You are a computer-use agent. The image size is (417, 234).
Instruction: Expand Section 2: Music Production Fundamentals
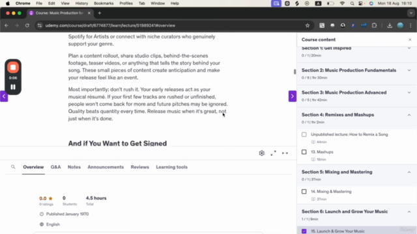point(409,70)
